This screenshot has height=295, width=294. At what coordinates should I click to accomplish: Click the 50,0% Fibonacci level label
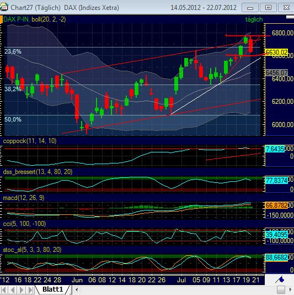click(x=13, y=119)
